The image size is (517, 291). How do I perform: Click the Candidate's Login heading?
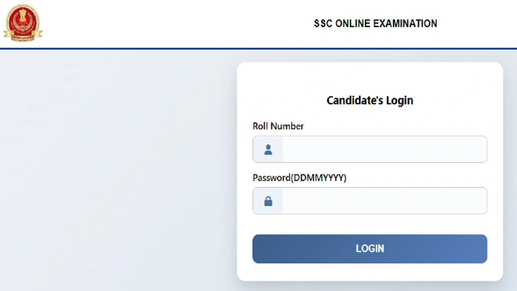tap(370, 100)
